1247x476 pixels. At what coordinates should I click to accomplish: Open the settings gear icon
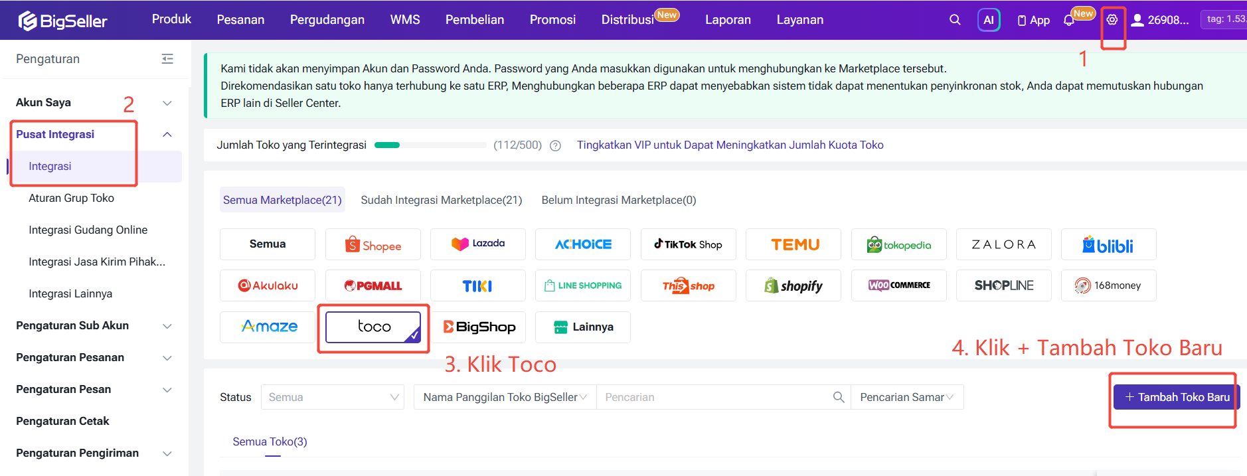(1112, 20)
